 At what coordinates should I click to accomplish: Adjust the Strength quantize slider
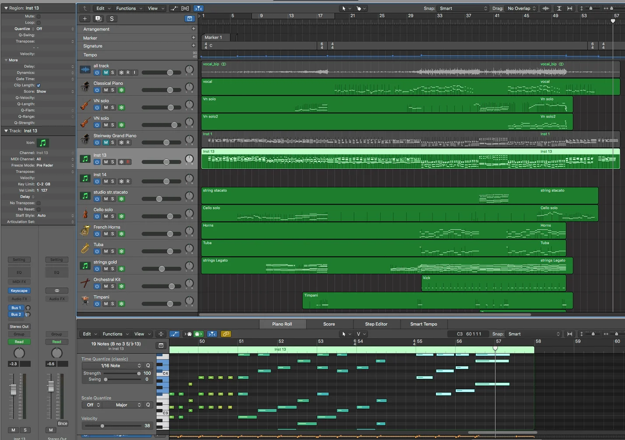pos(122,374)
